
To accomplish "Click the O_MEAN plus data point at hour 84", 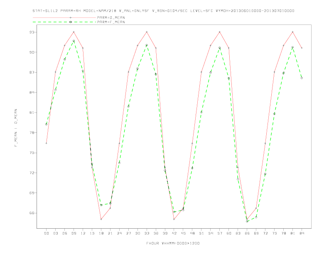I will coord(302,48).
